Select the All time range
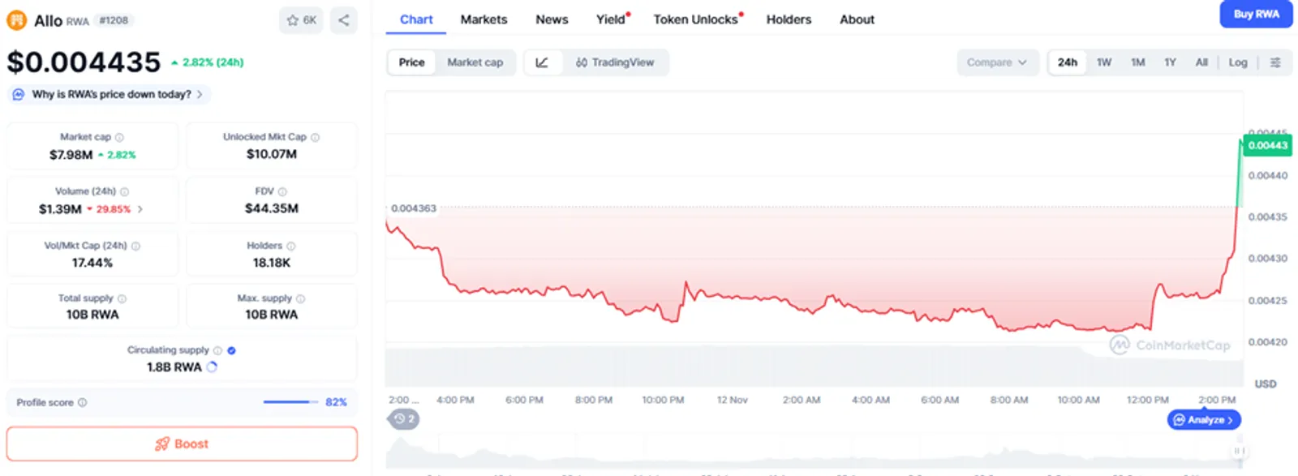 click(1201, 62)
